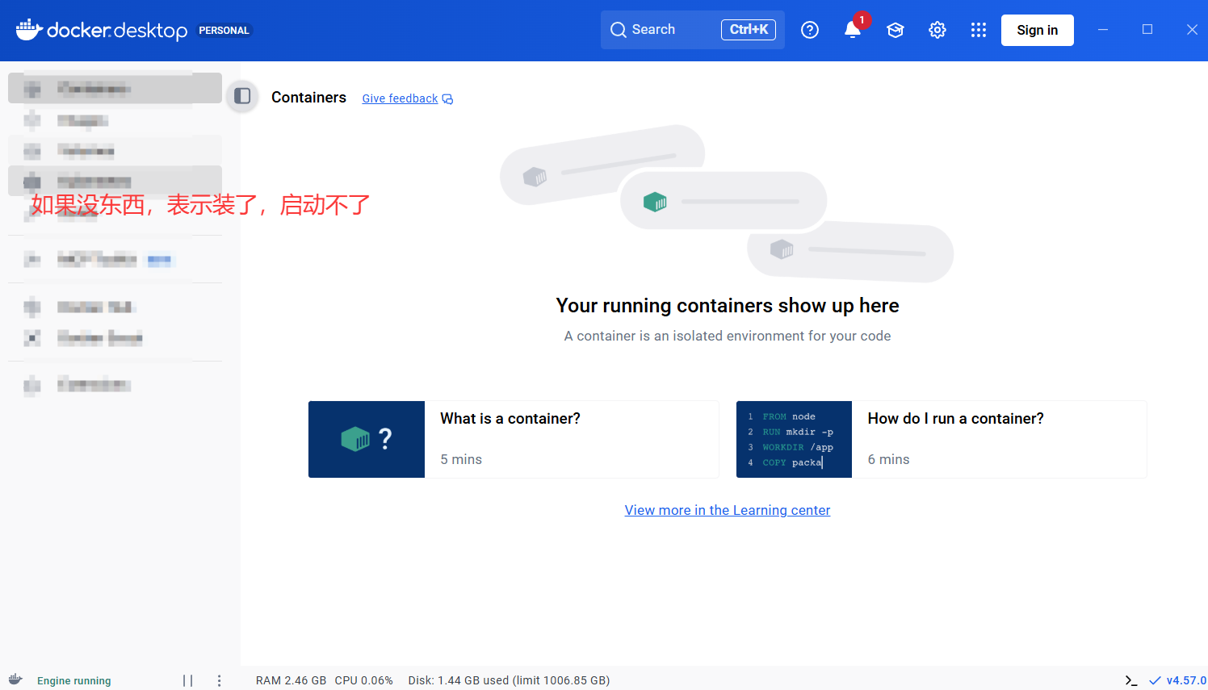Viewport: 1208px width, 690px height.
Task: Pause the Docker engine with pause icon
Action: [188, 680]
